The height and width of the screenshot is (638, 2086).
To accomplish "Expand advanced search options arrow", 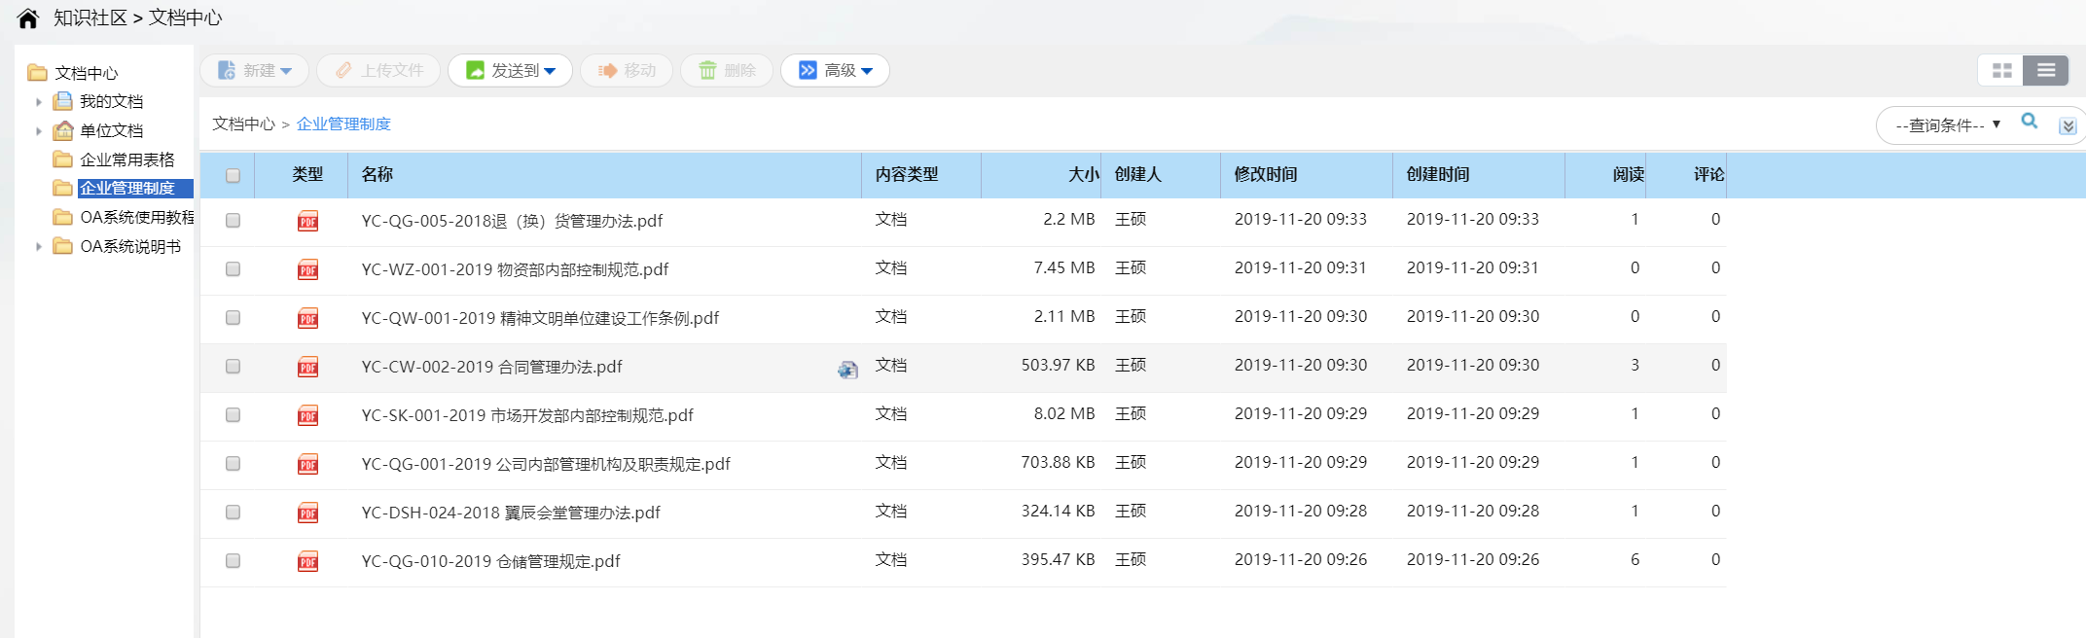I will 2068,126.
